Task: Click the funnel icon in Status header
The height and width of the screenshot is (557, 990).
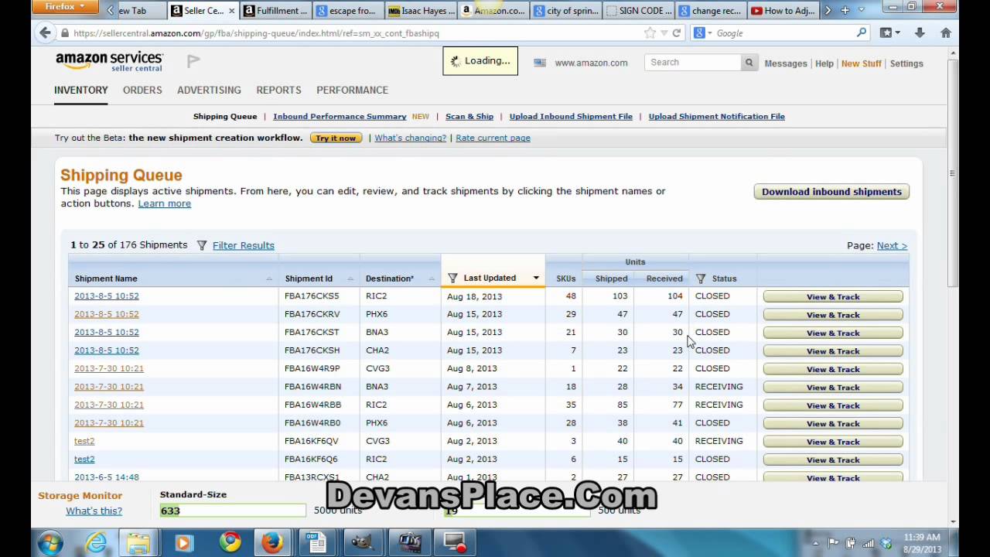Action: (x=701, y=278)
